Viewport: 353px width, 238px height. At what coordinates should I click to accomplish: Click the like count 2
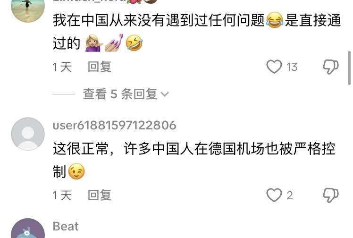pyautogui.click(x=290, y=195)
